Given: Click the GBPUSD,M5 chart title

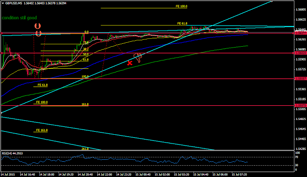Looking at the screenshot, I should (14, 3).
